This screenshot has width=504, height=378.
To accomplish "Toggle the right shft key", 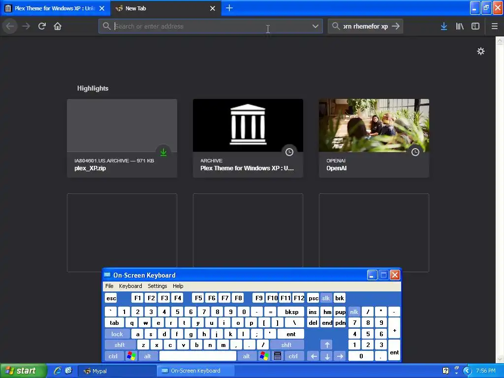I will (286, 345).
